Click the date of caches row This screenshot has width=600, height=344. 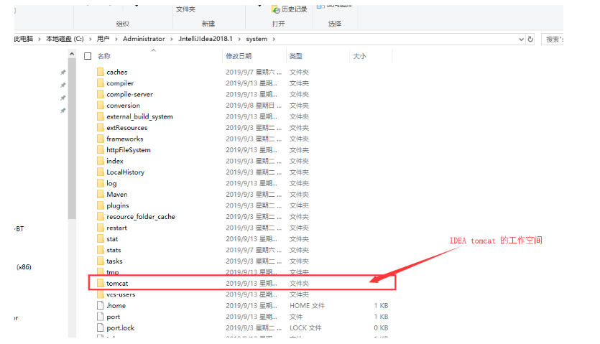254,72
